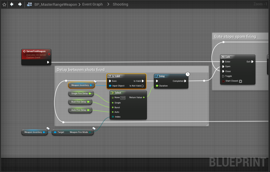Select the Bust Fire Delay variable node

click(x=80, y=102)
